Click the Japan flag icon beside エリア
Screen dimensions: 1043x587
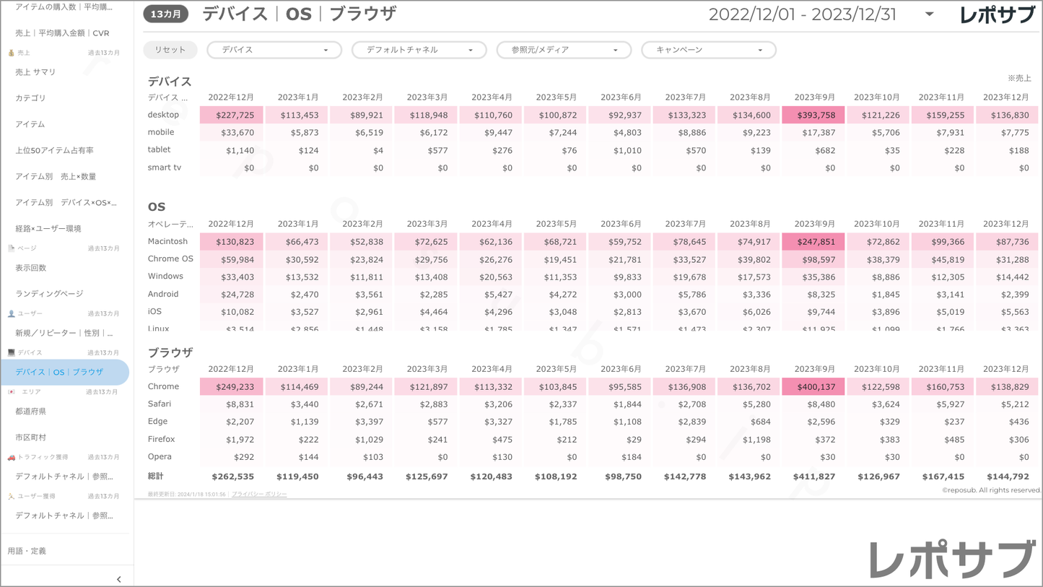tap(11, 392)
